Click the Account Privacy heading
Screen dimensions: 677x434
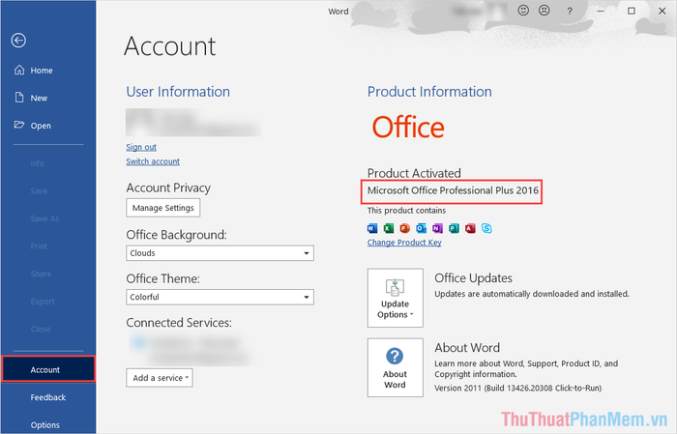click(x=168, y=188)
